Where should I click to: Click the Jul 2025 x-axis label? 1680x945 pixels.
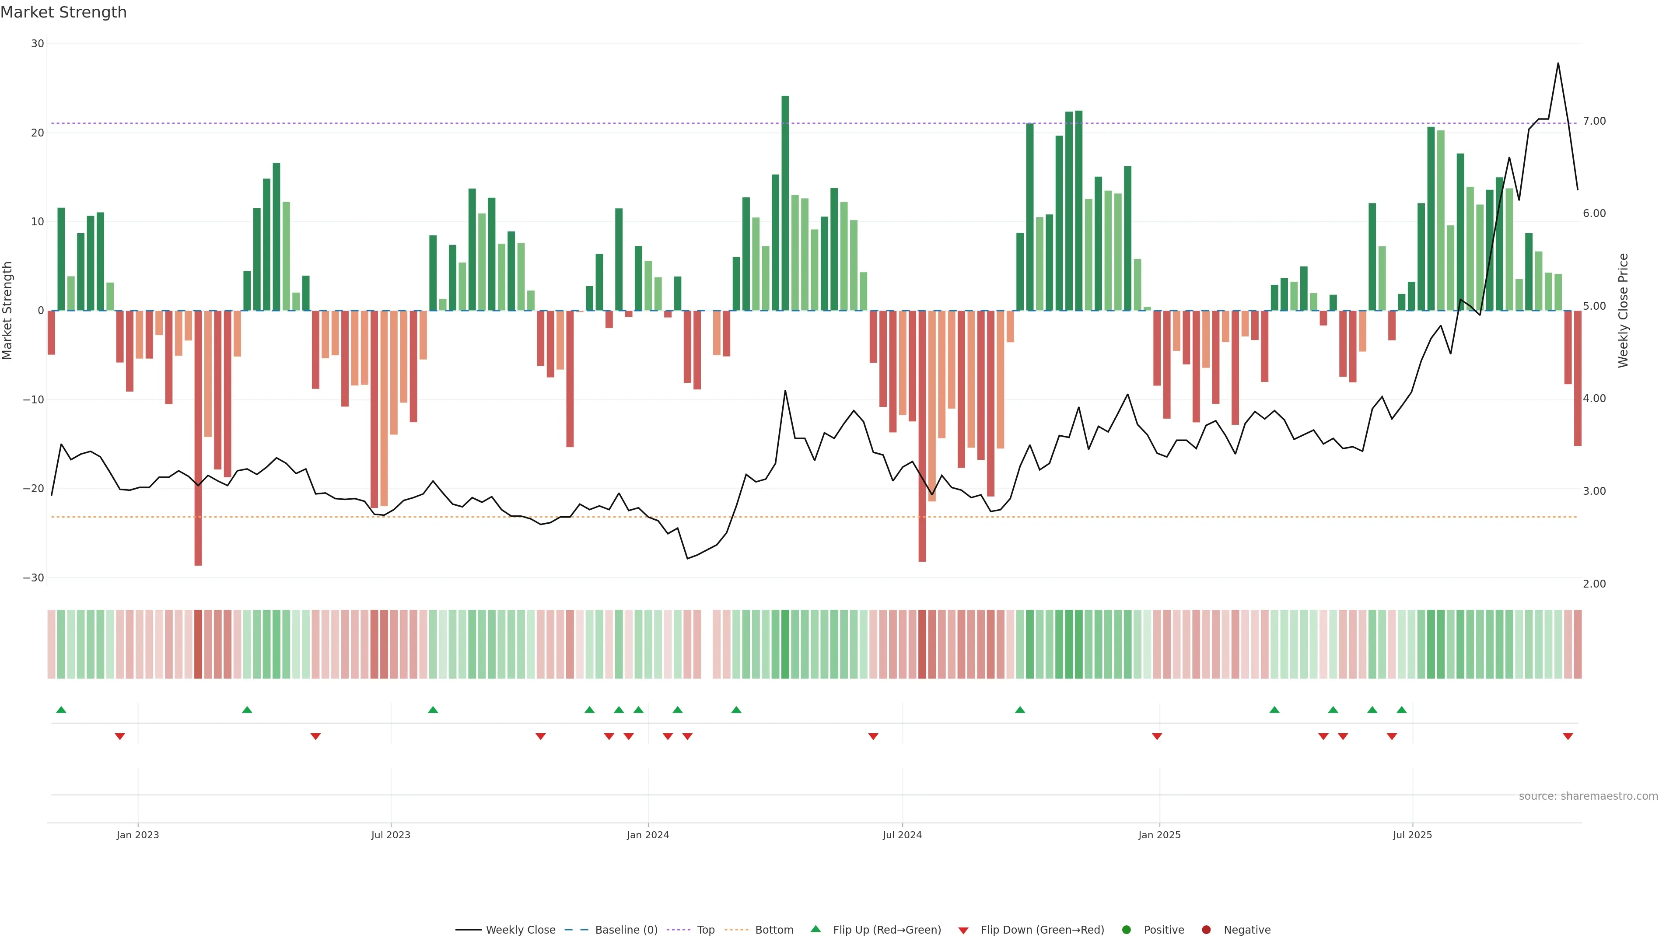1412,835
